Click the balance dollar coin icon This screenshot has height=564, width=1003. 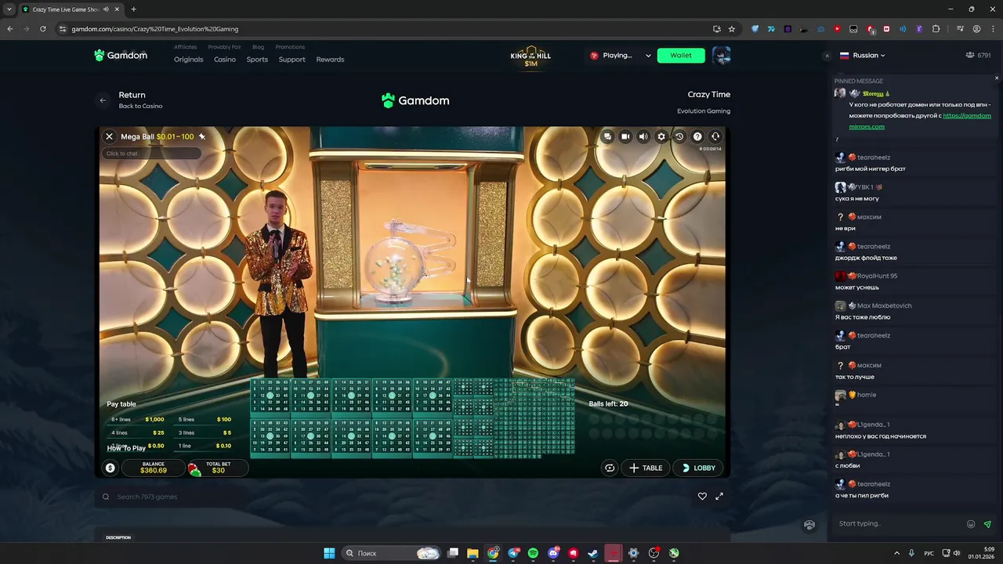click(x=110, y=468)
